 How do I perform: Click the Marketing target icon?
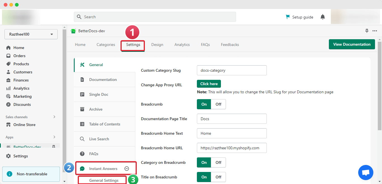click(x=8, y=96)
